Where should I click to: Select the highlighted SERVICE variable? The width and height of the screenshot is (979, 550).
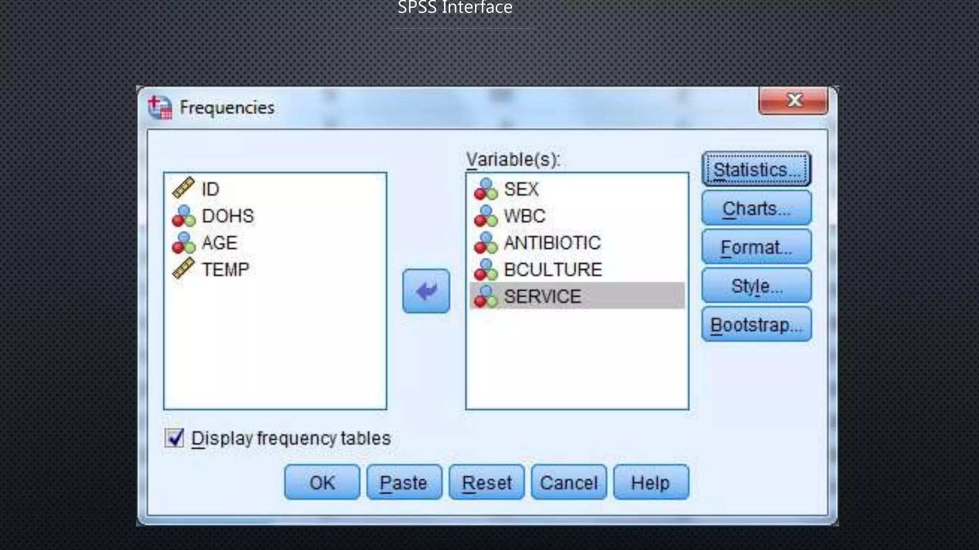pyautogui.click(x=577, y=296)
